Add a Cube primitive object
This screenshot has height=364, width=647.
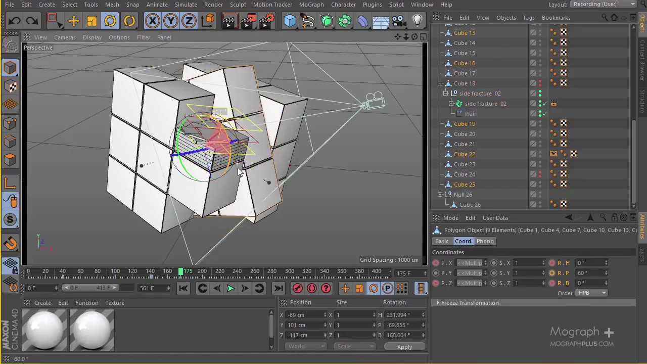[x=290, y=21]
